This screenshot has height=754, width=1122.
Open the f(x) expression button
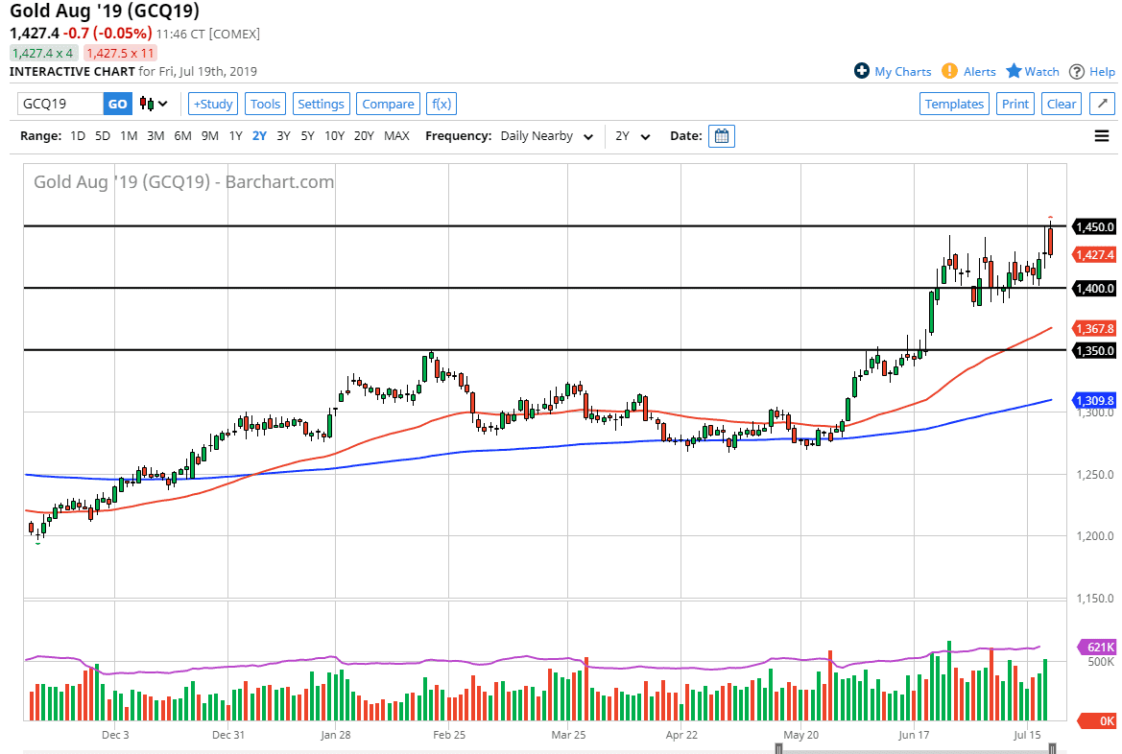click(441, 104)
